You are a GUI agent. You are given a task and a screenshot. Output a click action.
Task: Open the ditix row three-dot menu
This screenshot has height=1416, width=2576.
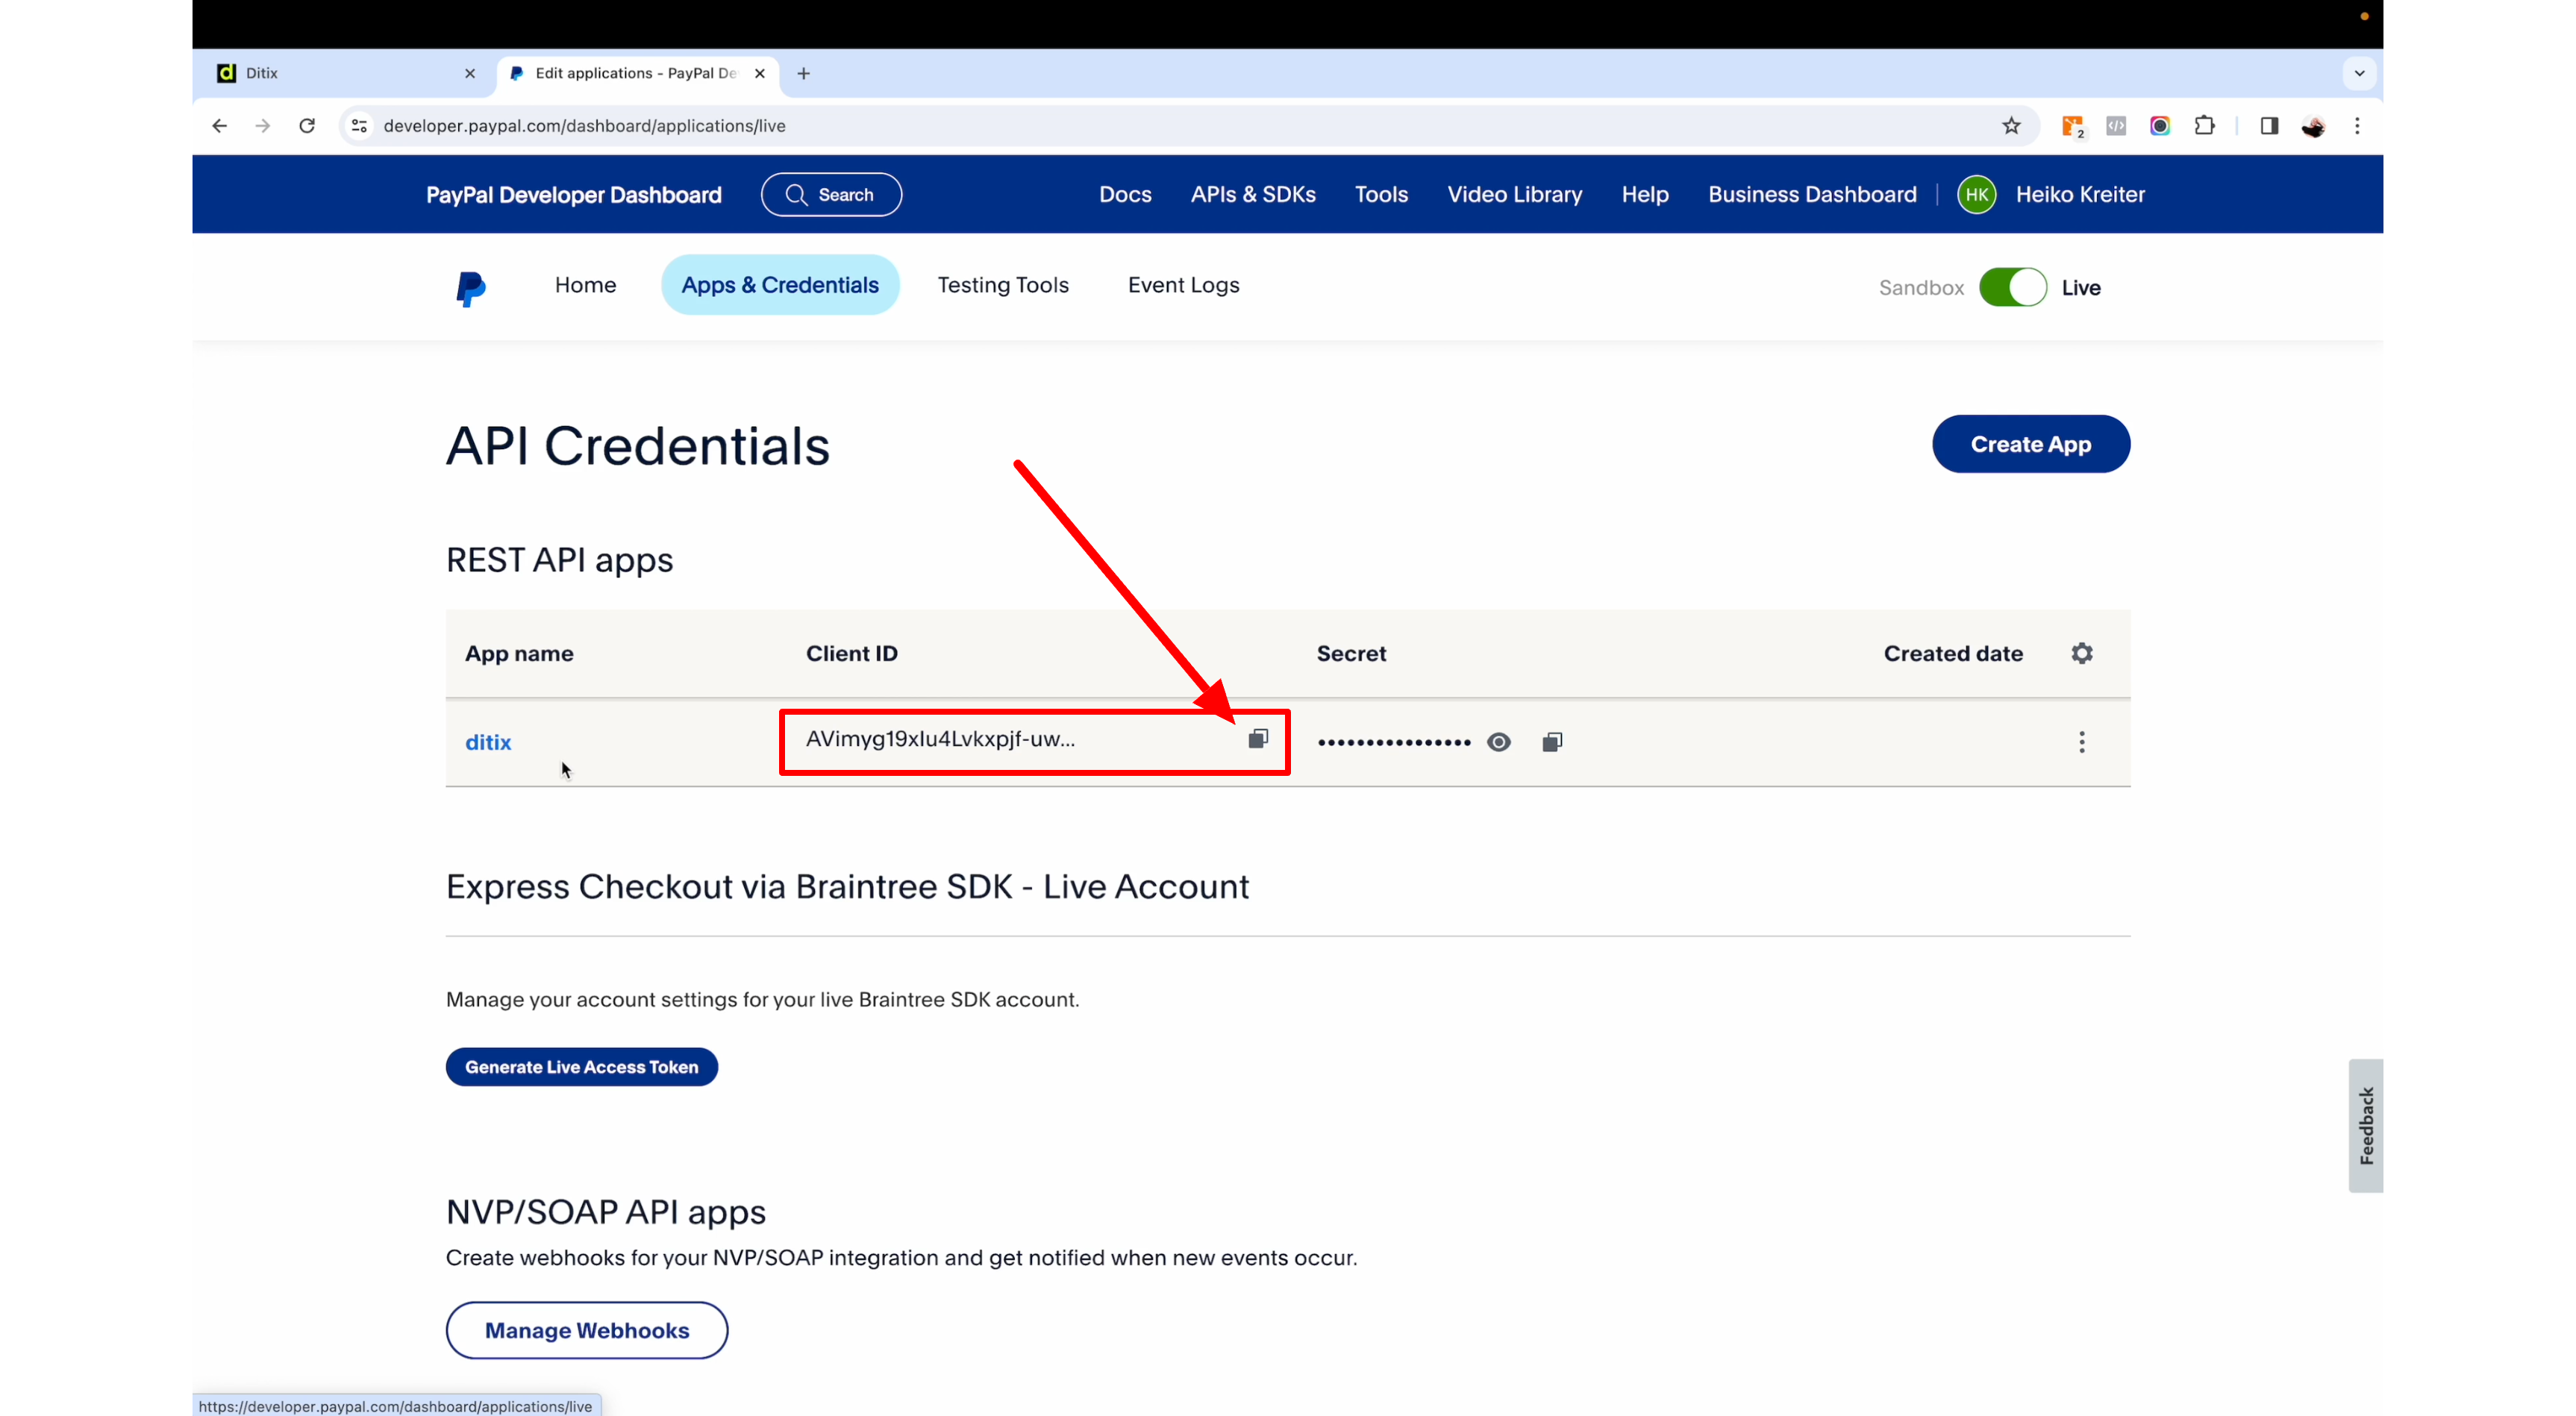click(x=2082, y=742)
